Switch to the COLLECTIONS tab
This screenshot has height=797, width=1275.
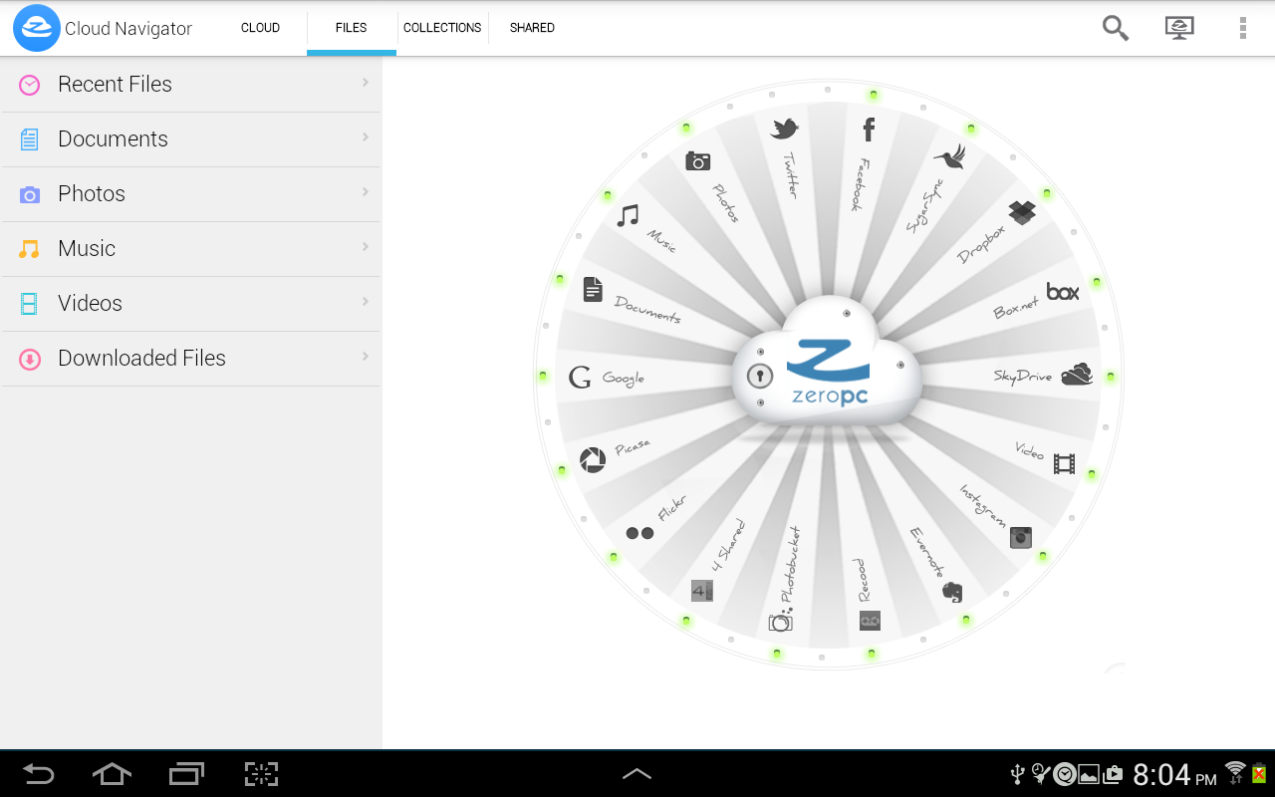click(442, 28)
